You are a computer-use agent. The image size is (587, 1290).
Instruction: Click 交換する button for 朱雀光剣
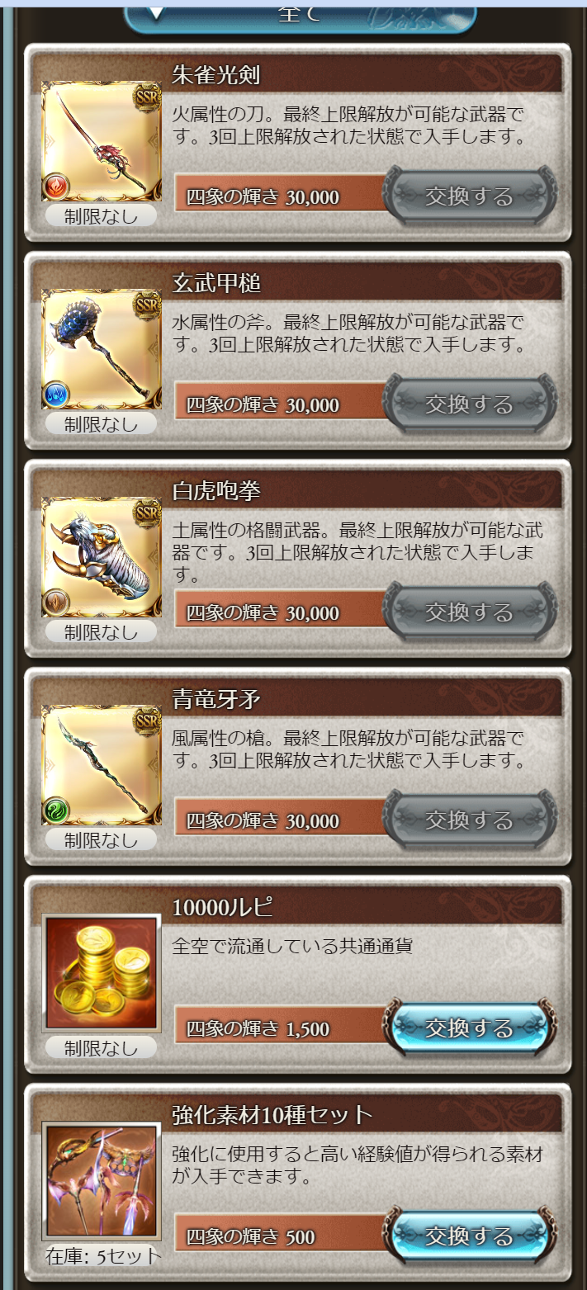pyautogui.click(x=469, y=196)
